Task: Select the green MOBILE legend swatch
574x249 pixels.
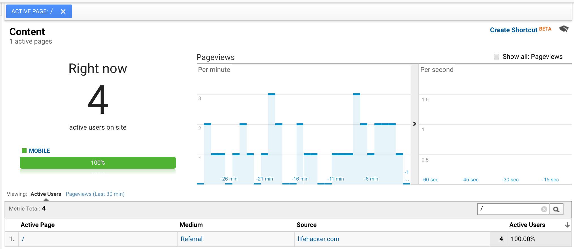Action: click(x=24, y=151)
